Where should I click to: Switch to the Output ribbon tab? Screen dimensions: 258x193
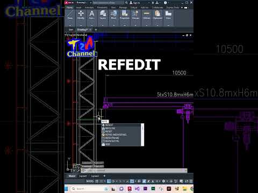[x=134, y=8]
